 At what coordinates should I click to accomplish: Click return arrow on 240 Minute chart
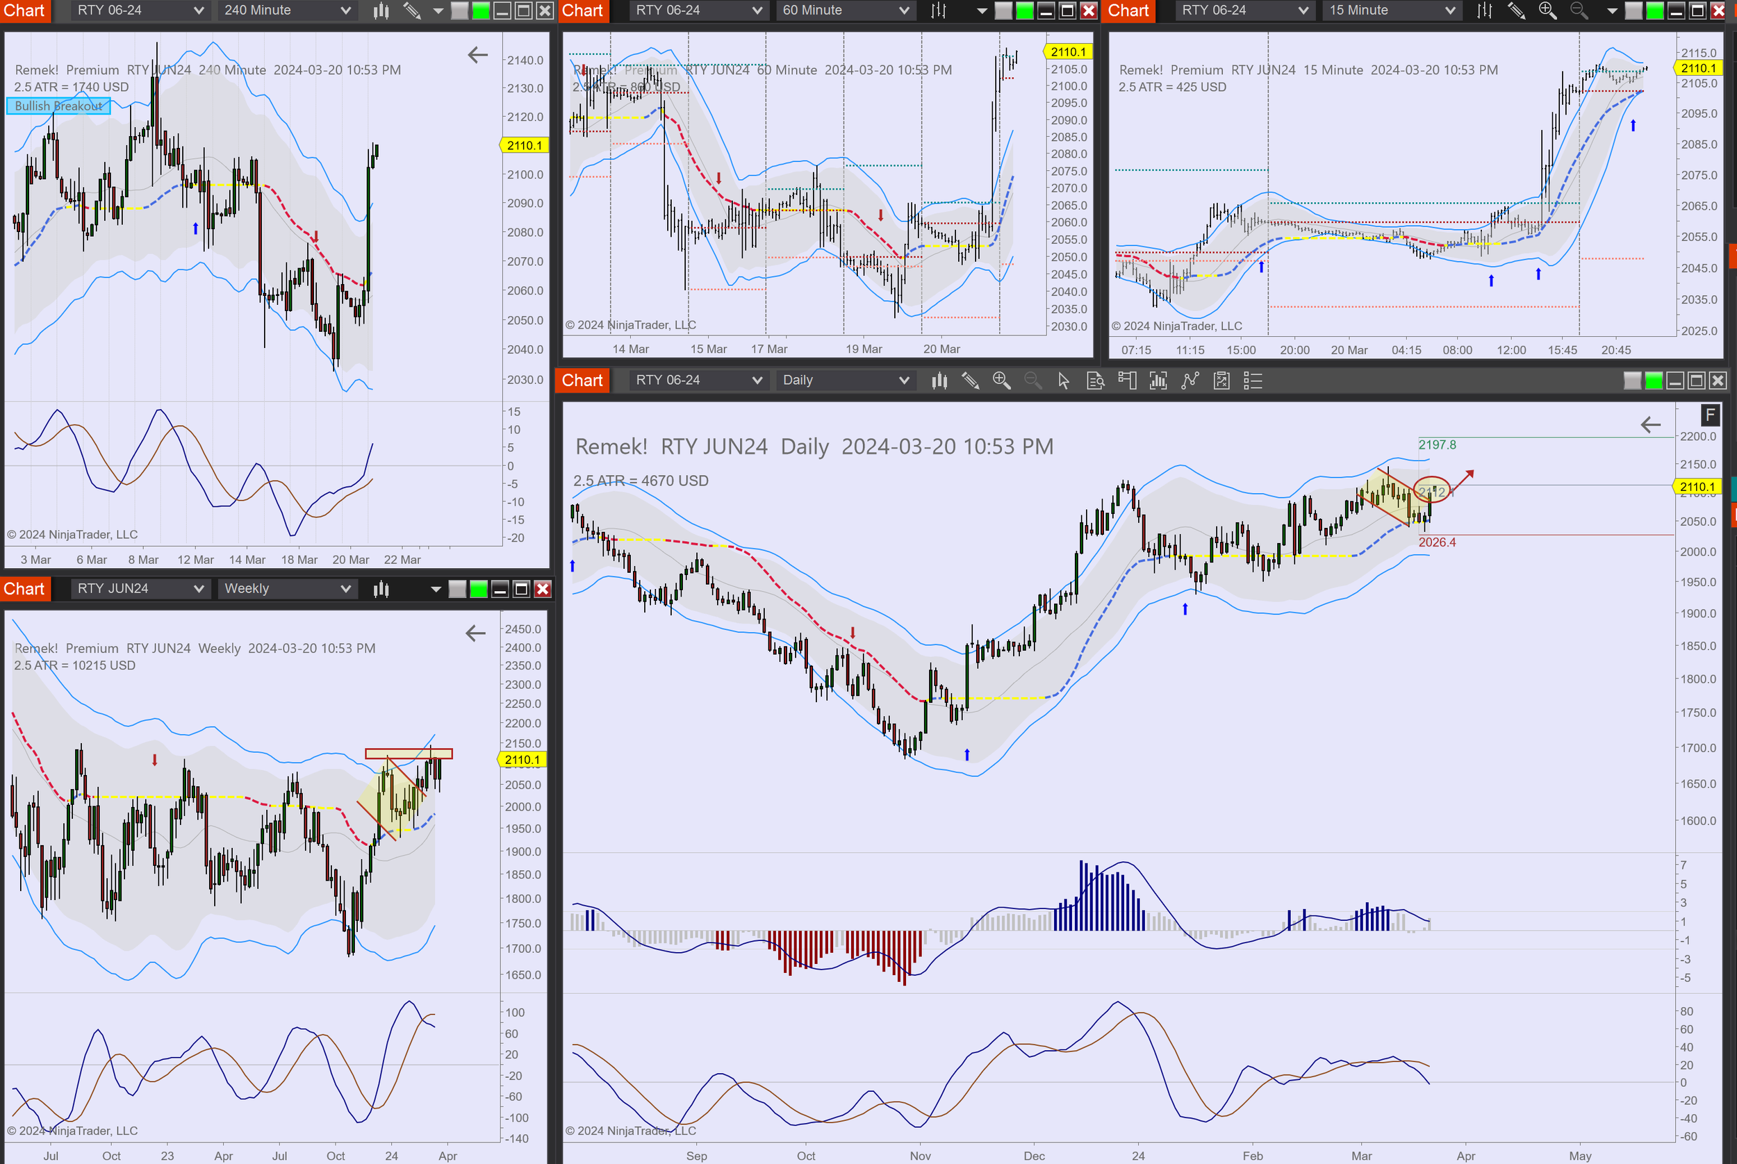477,54
